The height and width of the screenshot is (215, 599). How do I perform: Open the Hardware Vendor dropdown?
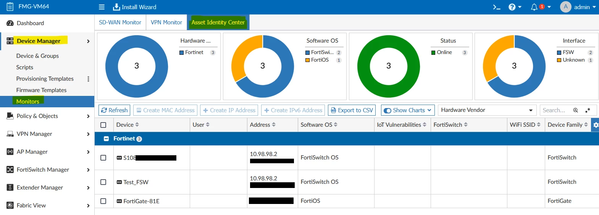tap(487, 110)
